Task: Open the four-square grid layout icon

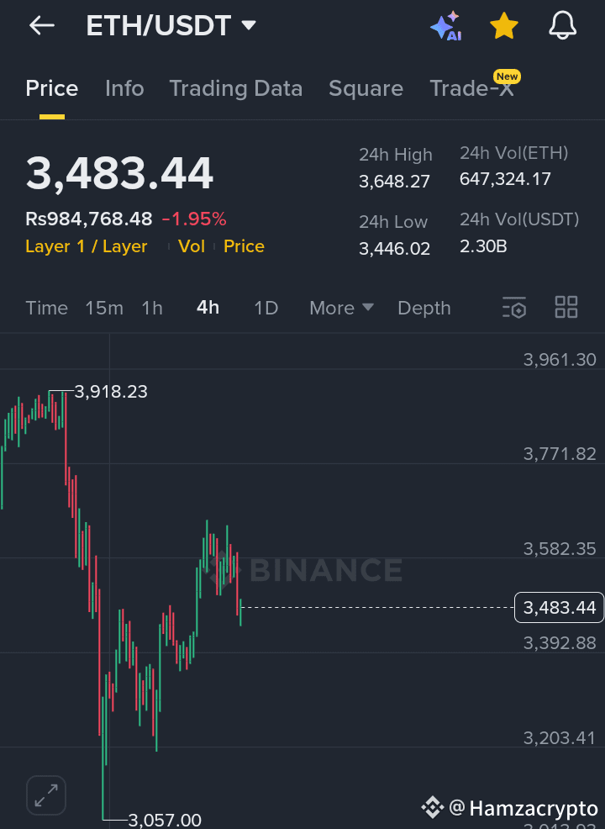Action: pos(566,307)
